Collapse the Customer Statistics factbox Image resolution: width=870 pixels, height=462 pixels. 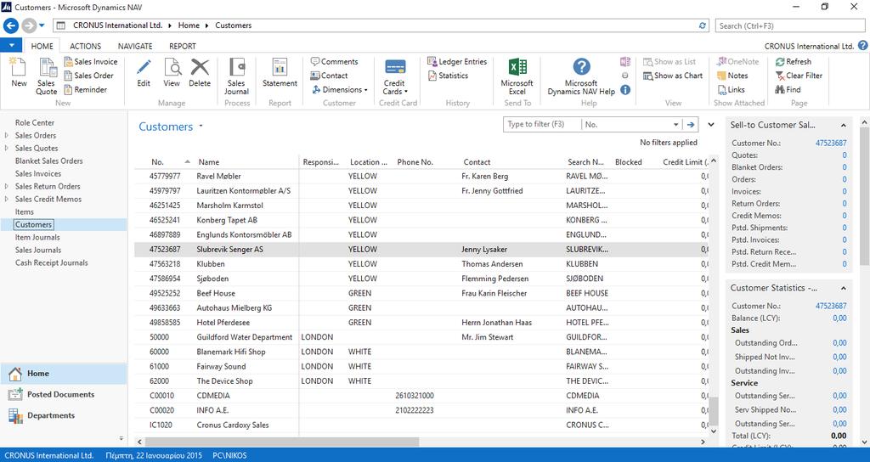pos(844,289)
